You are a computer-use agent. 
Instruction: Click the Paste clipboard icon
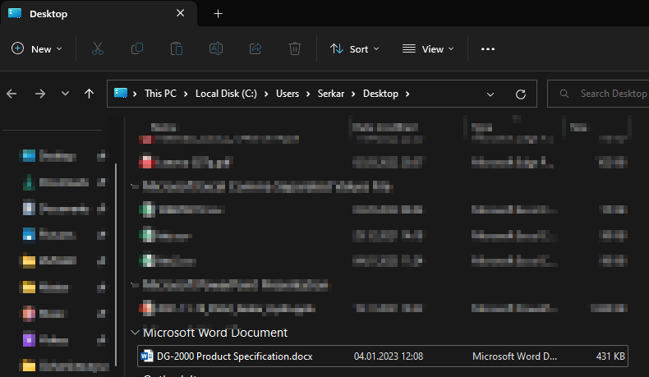click(x=177, y=48)
